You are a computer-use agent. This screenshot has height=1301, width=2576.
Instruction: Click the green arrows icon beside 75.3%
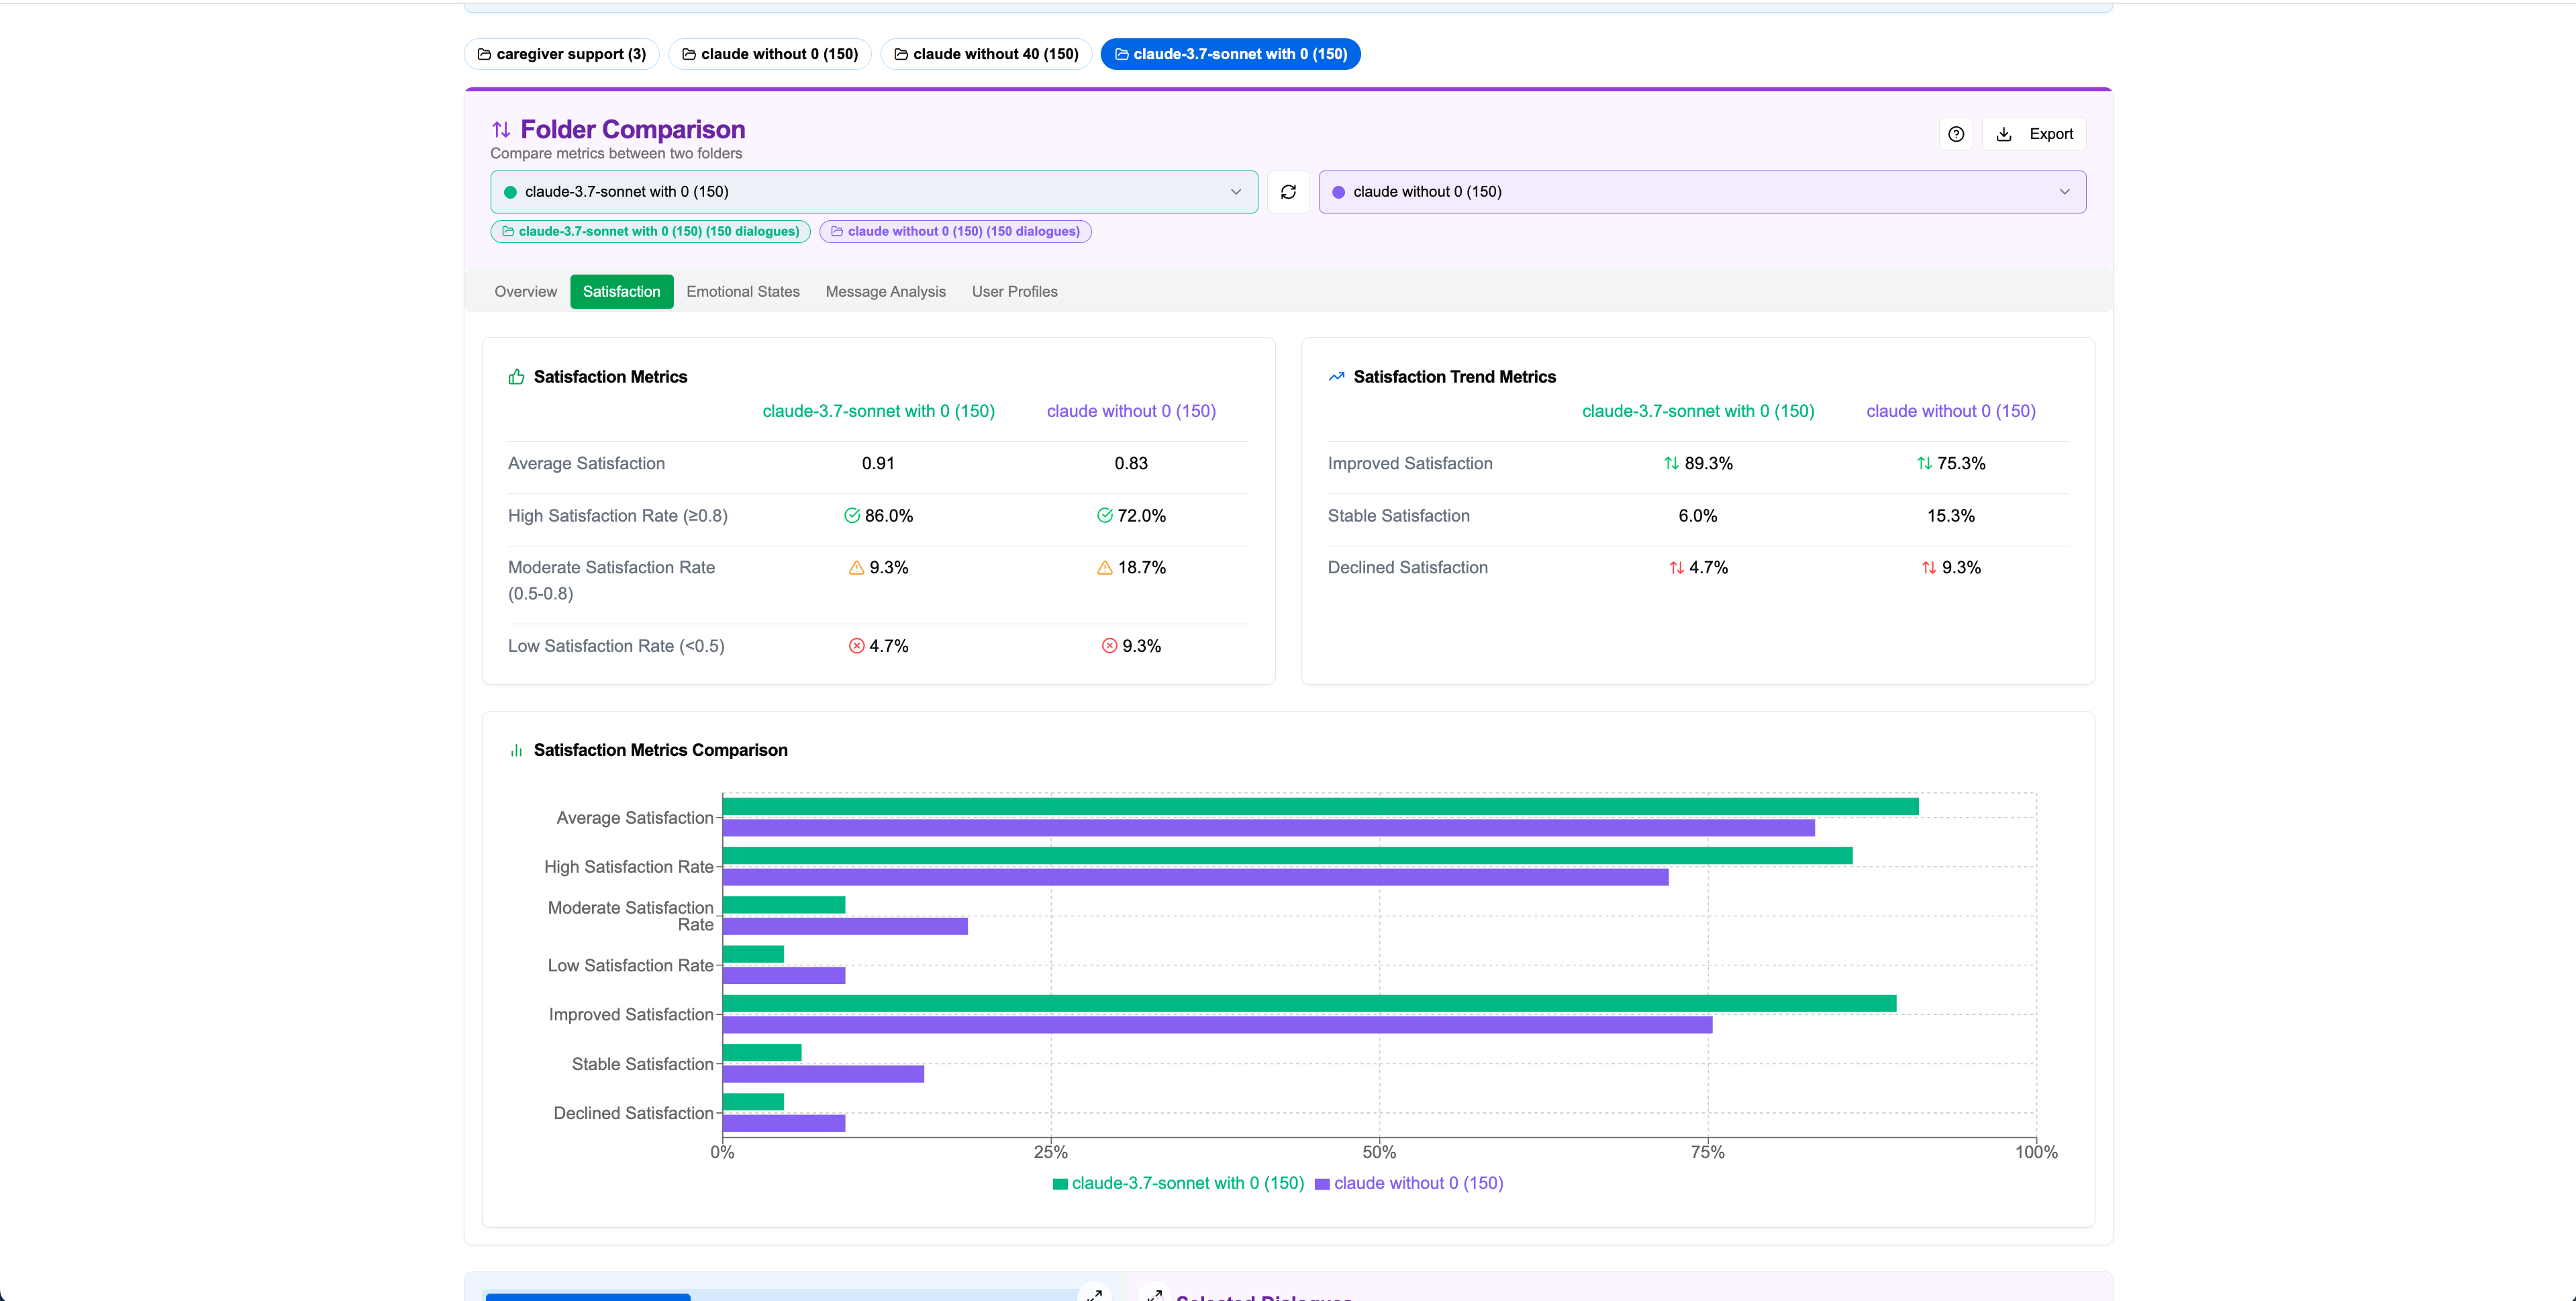pyautogui.click(x=1924, y=464)
